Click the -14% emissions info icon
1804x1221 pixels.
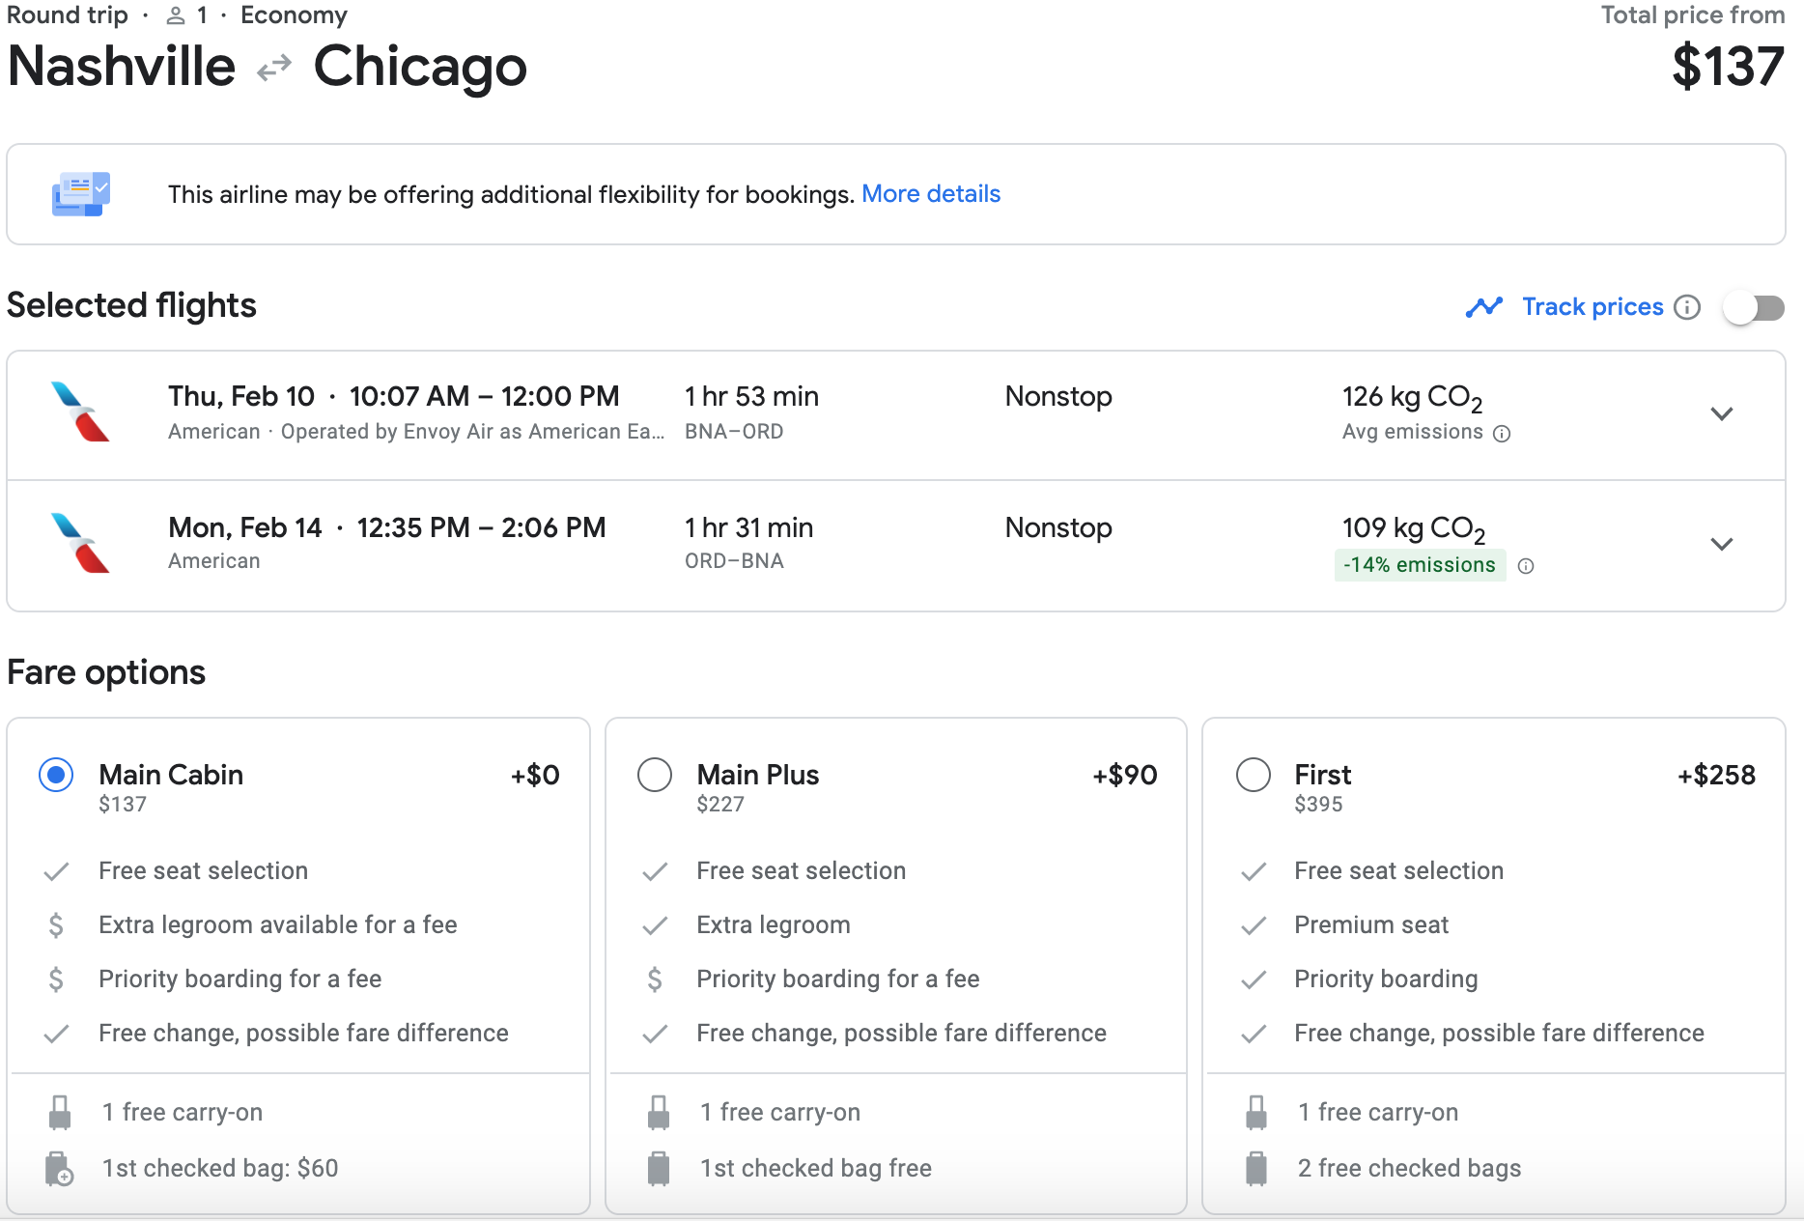pyautogui.click(x=1526, y=566)
